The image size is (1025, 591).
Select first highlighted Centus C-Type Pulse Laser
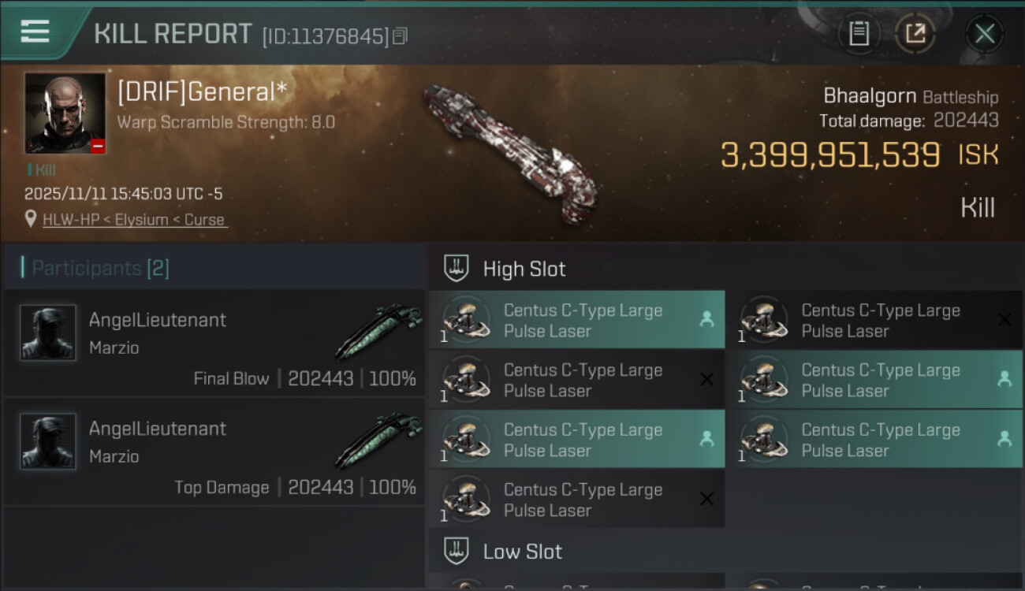click(576, 320)
